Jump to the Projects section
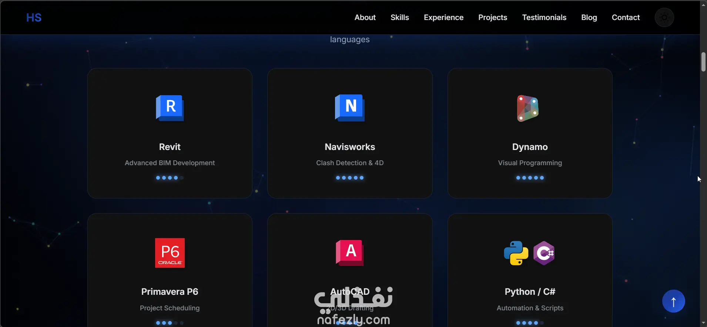Screen dimensions: 707x327 coord(493,17)
